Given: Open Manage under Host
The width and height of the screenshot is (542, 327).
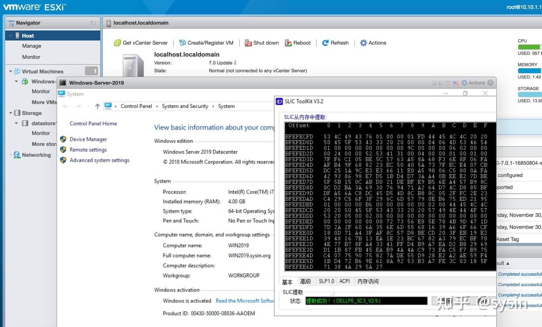Looking at the screenshot, I should (31, 46).
